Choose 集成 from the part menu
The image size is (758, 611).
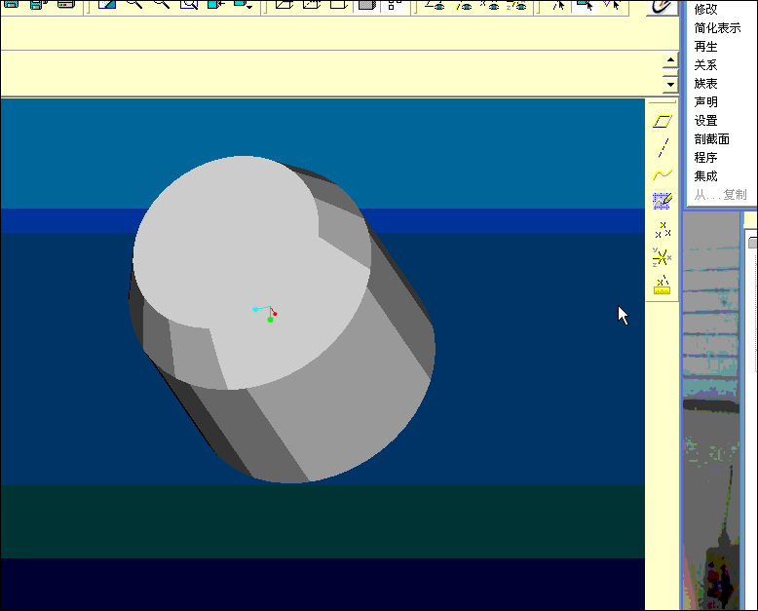pos(705,176)
